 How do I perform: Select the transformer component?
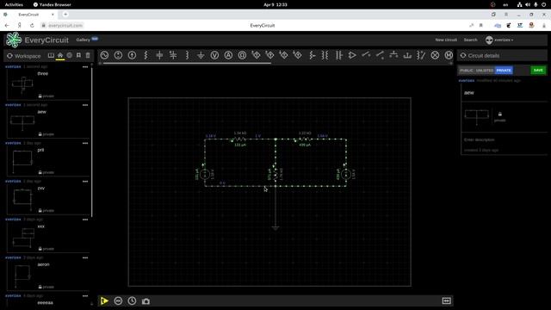(325, 55)
